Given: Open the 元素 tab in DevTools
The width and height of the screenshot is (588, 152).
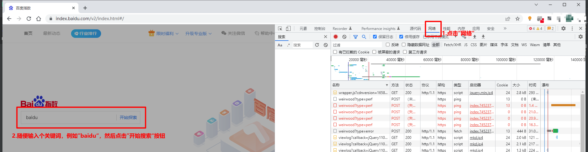Looking at the screenshot, I should [303, 28].
